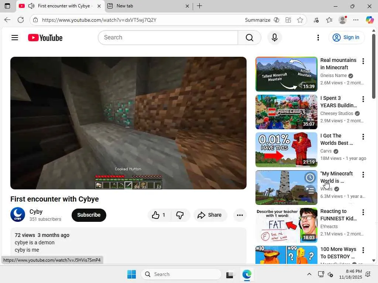
Task: Open options for My Minecraft World video
Action: 363,174
